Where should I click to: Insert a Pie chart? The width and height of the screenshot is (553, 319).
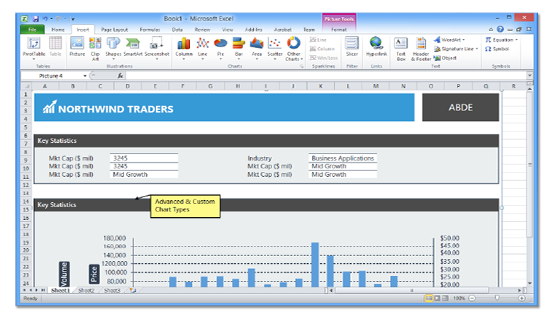(x=220, y=47)
